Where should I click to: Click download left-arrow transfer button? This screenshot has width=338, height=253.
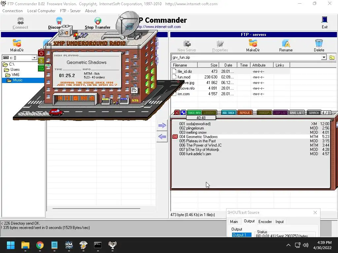pyautogui.click(x=162, y=137)
